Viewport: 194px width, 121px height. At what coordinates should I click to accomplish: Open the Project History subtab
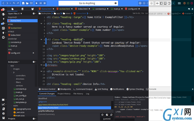click(x=64, y=93)
